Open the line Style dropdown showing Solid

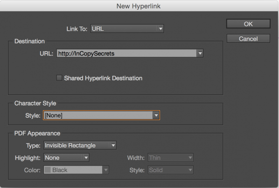click(x=170, y=170)
